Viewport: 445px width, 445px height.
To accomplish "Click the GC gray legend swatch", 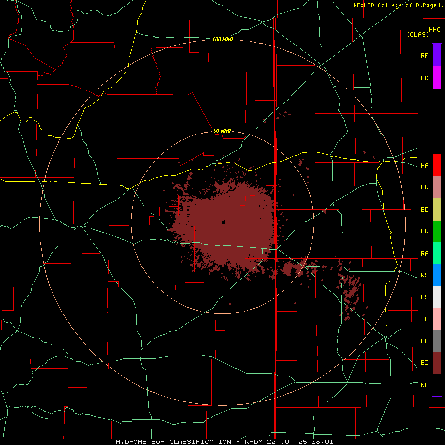I will point(437,341).
